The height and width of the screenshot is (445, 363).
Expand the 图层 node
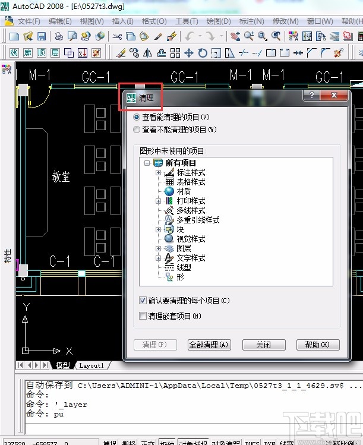(159, 248)
